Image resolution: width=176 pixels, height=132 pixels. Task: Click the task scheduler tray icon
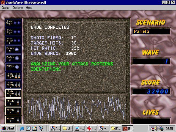[x=152, y=128]
